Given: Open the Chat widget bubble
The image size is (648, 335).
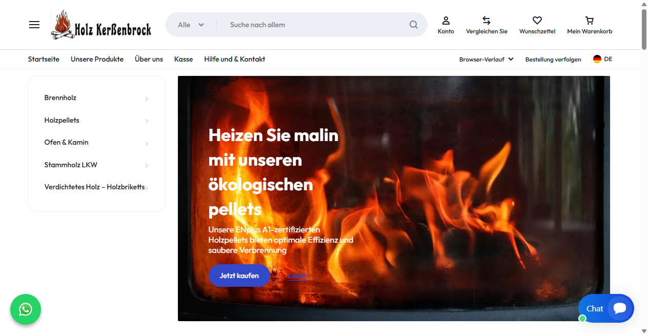Looking at the screenshot, I should [x=606, y=308].
